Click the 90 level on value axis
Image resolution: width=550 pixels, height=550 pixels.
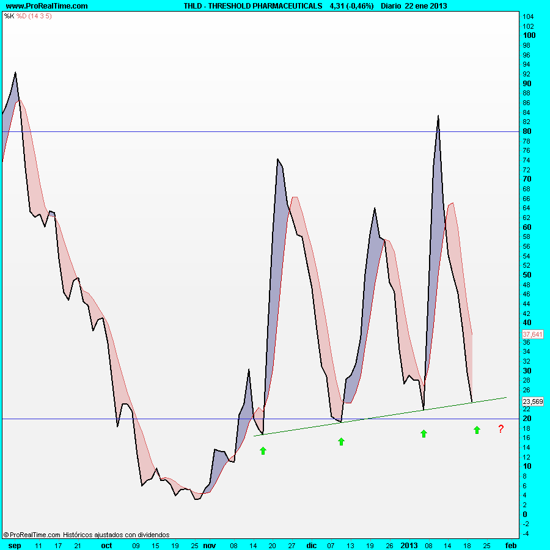tap(527, 84)
